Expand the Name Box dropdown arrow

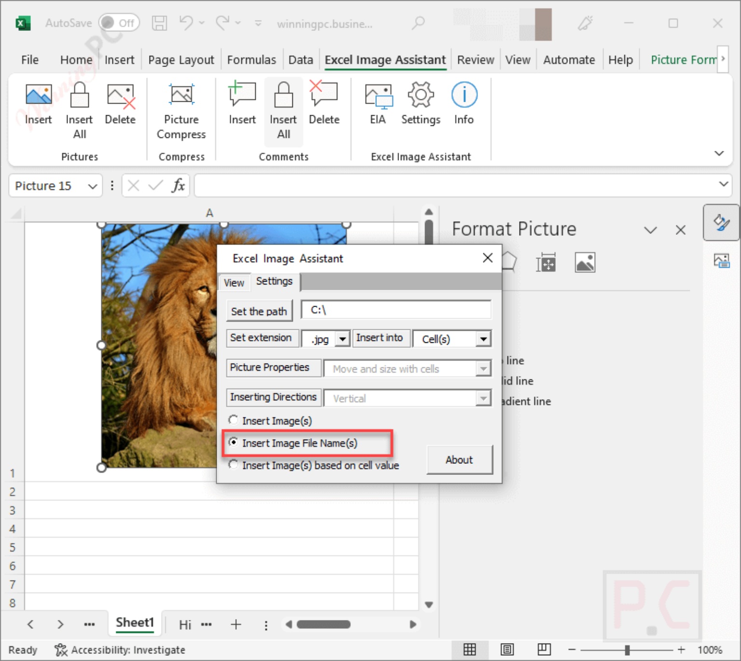pos(93,186)
